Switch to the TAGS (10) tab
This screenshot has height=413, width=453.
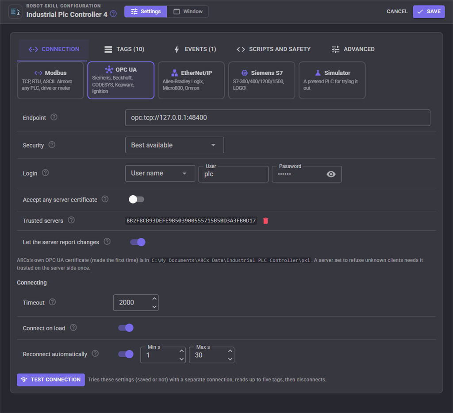pyautogui.click(x=124, y=49)
